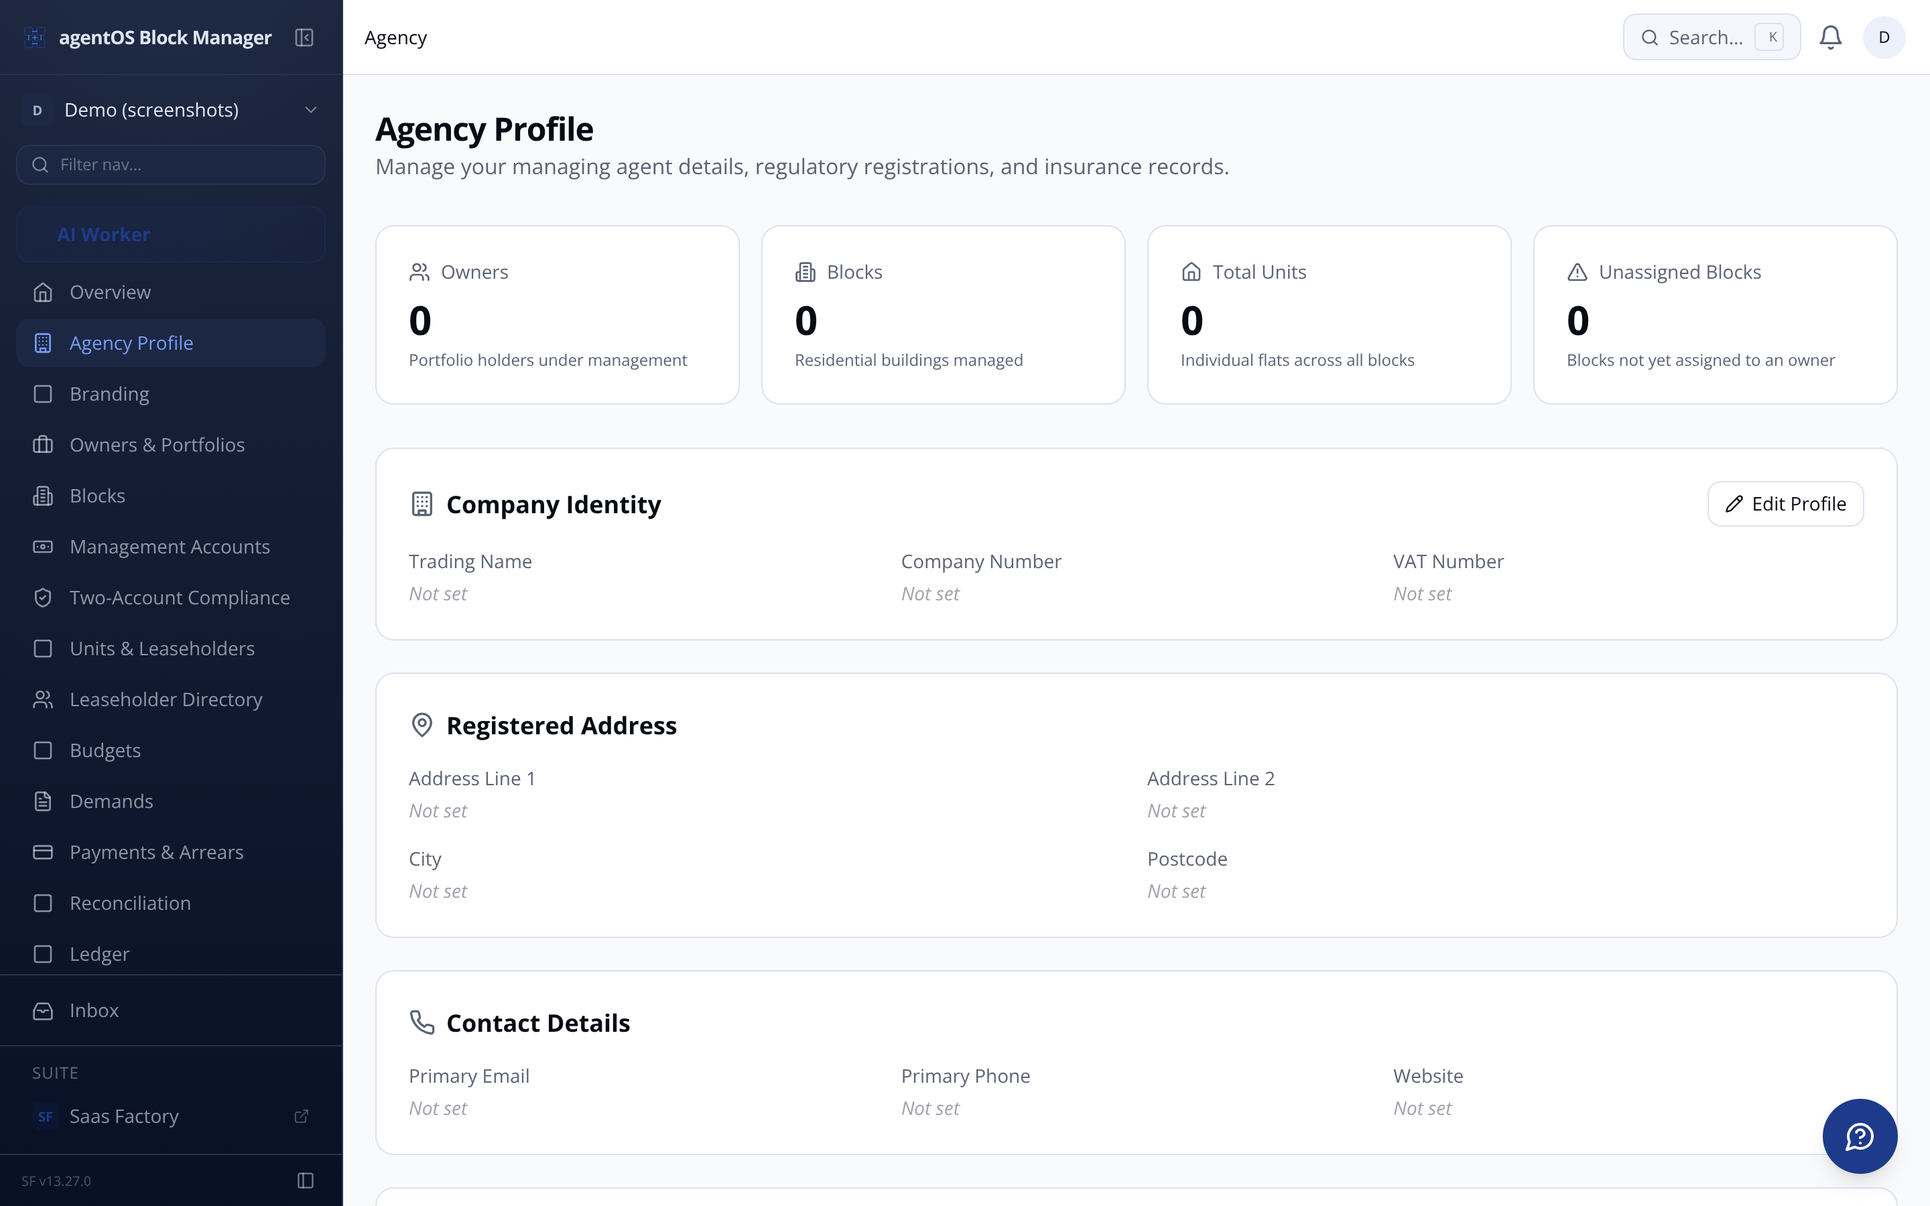Click the Overview home icon in sidebar

[x=43, y=292]
